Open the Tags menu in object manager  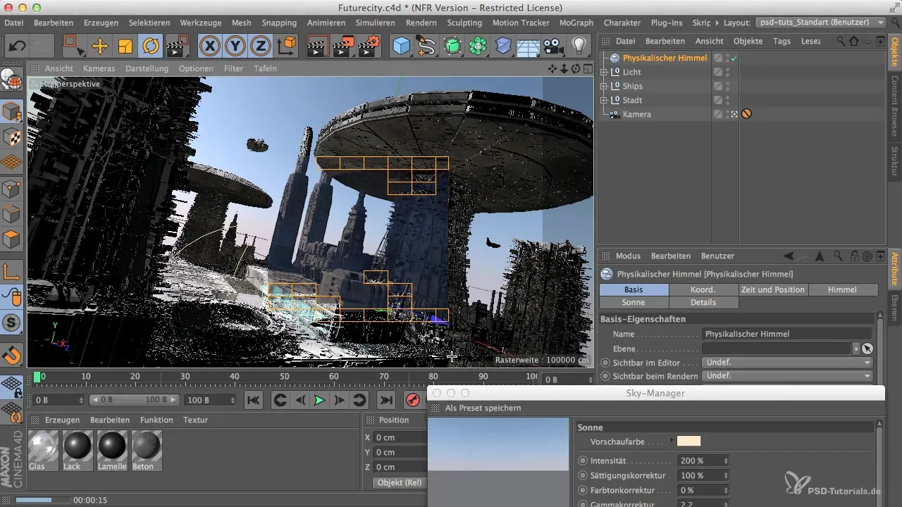coord(781,41)
